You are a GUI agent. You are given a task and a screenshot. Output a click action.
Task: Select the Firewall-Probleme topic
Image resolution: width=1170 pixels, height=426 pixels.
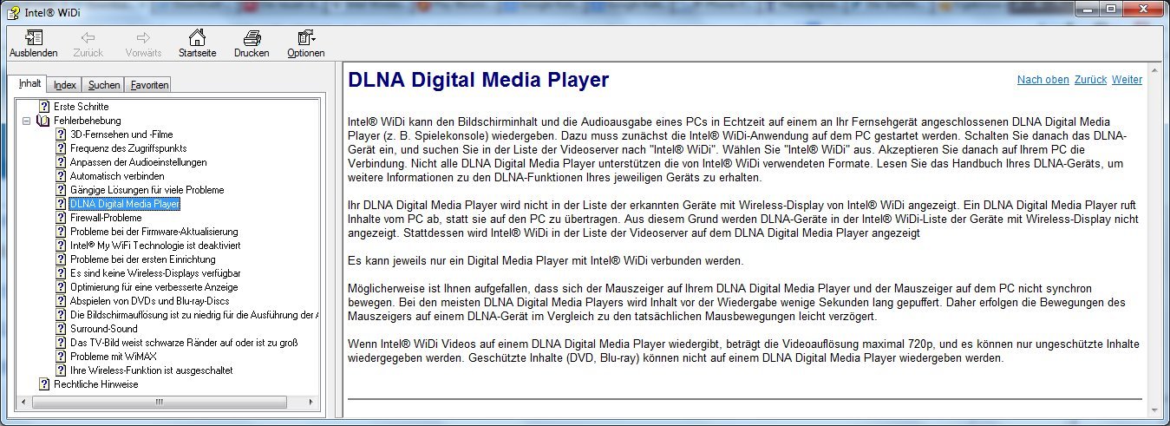pyautogui.click(x=105, y=218)
